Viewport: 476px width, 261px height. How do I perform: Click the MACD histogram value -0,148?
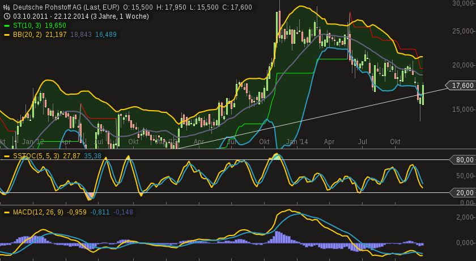123,212
